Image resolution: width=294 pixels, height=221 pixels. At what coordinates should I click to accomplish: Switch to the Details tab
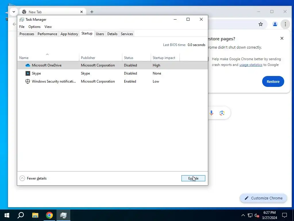[112, 34]
